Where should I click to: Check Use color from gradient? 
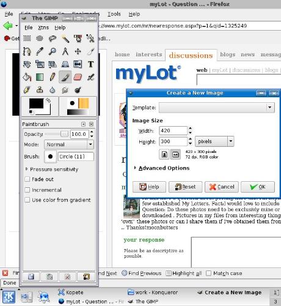click(x=27, y=200)
